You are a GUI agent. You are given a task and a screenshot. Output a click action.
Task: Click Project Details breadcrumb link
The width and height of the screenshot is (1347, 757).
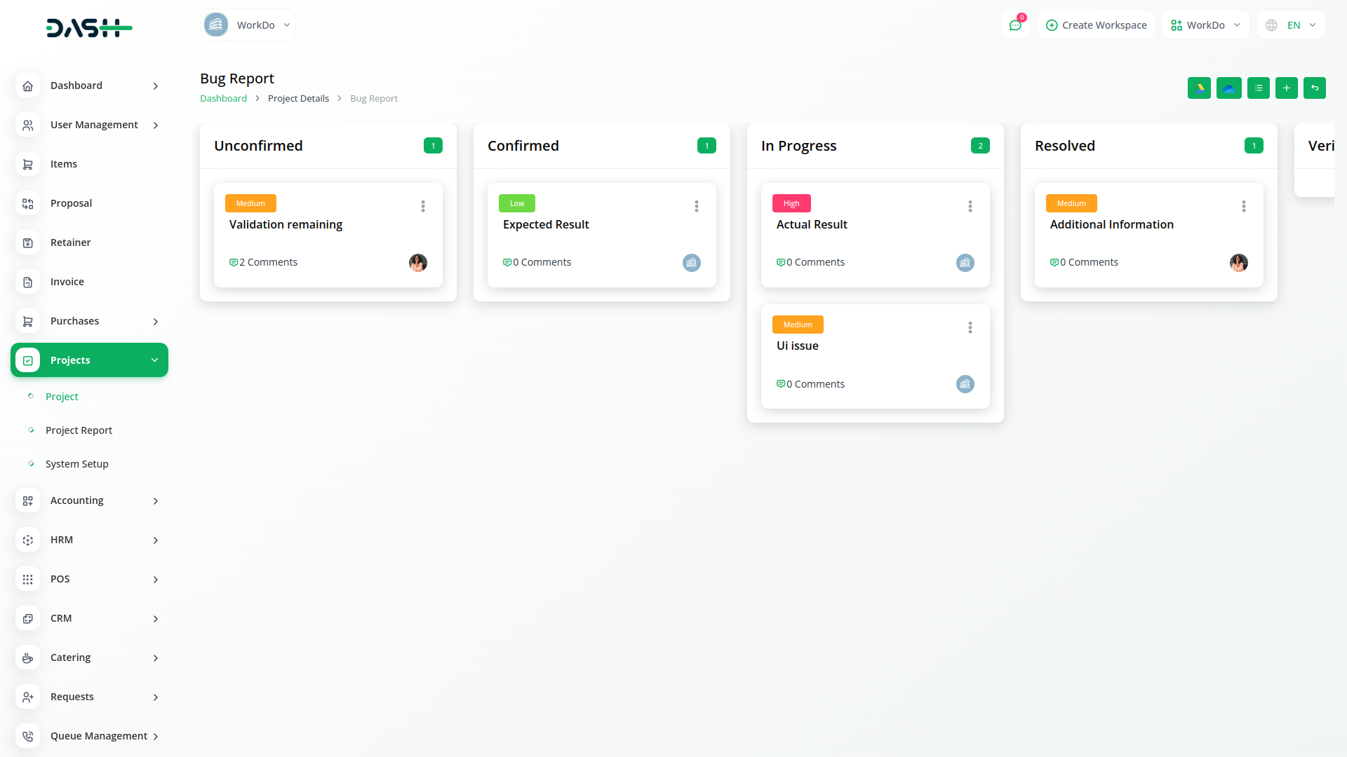coord(298,99)
